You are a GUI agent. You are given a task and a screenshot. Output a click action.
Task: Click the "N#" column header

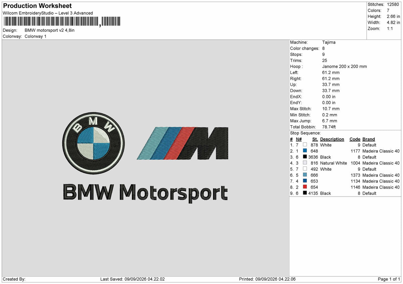(299, 139)
